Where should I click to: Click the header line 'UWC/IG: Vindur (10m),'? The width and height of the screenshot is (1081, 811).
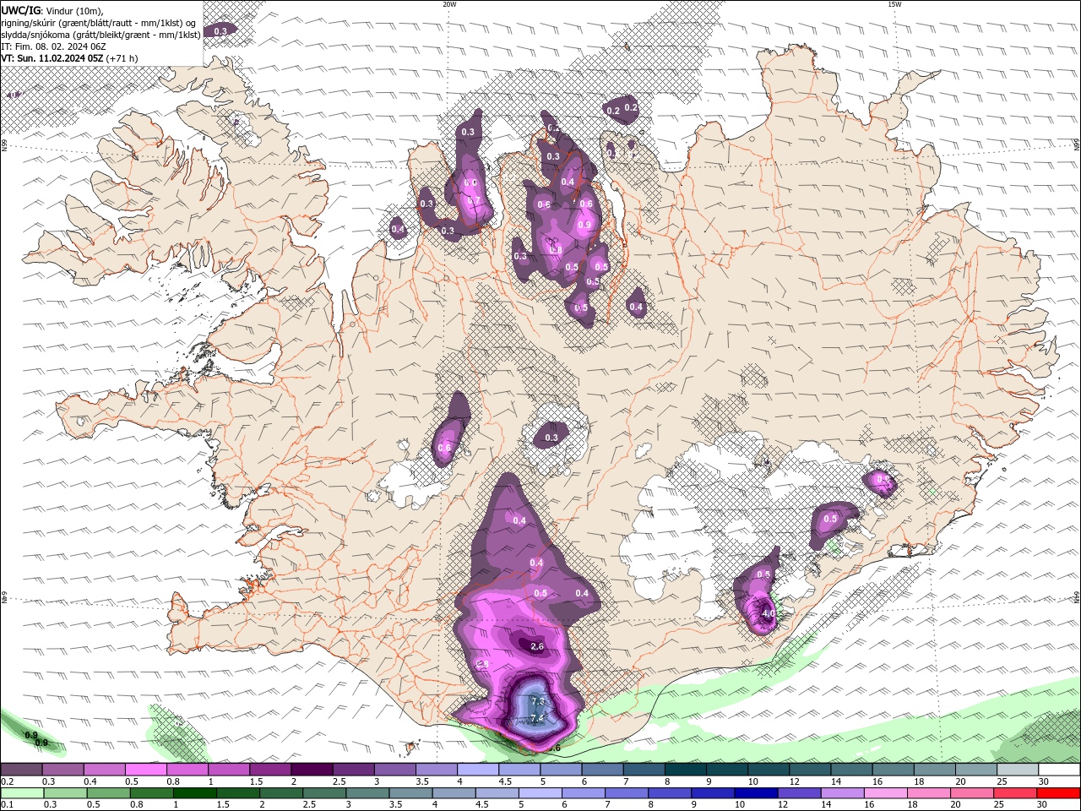[x=52, y=10]
